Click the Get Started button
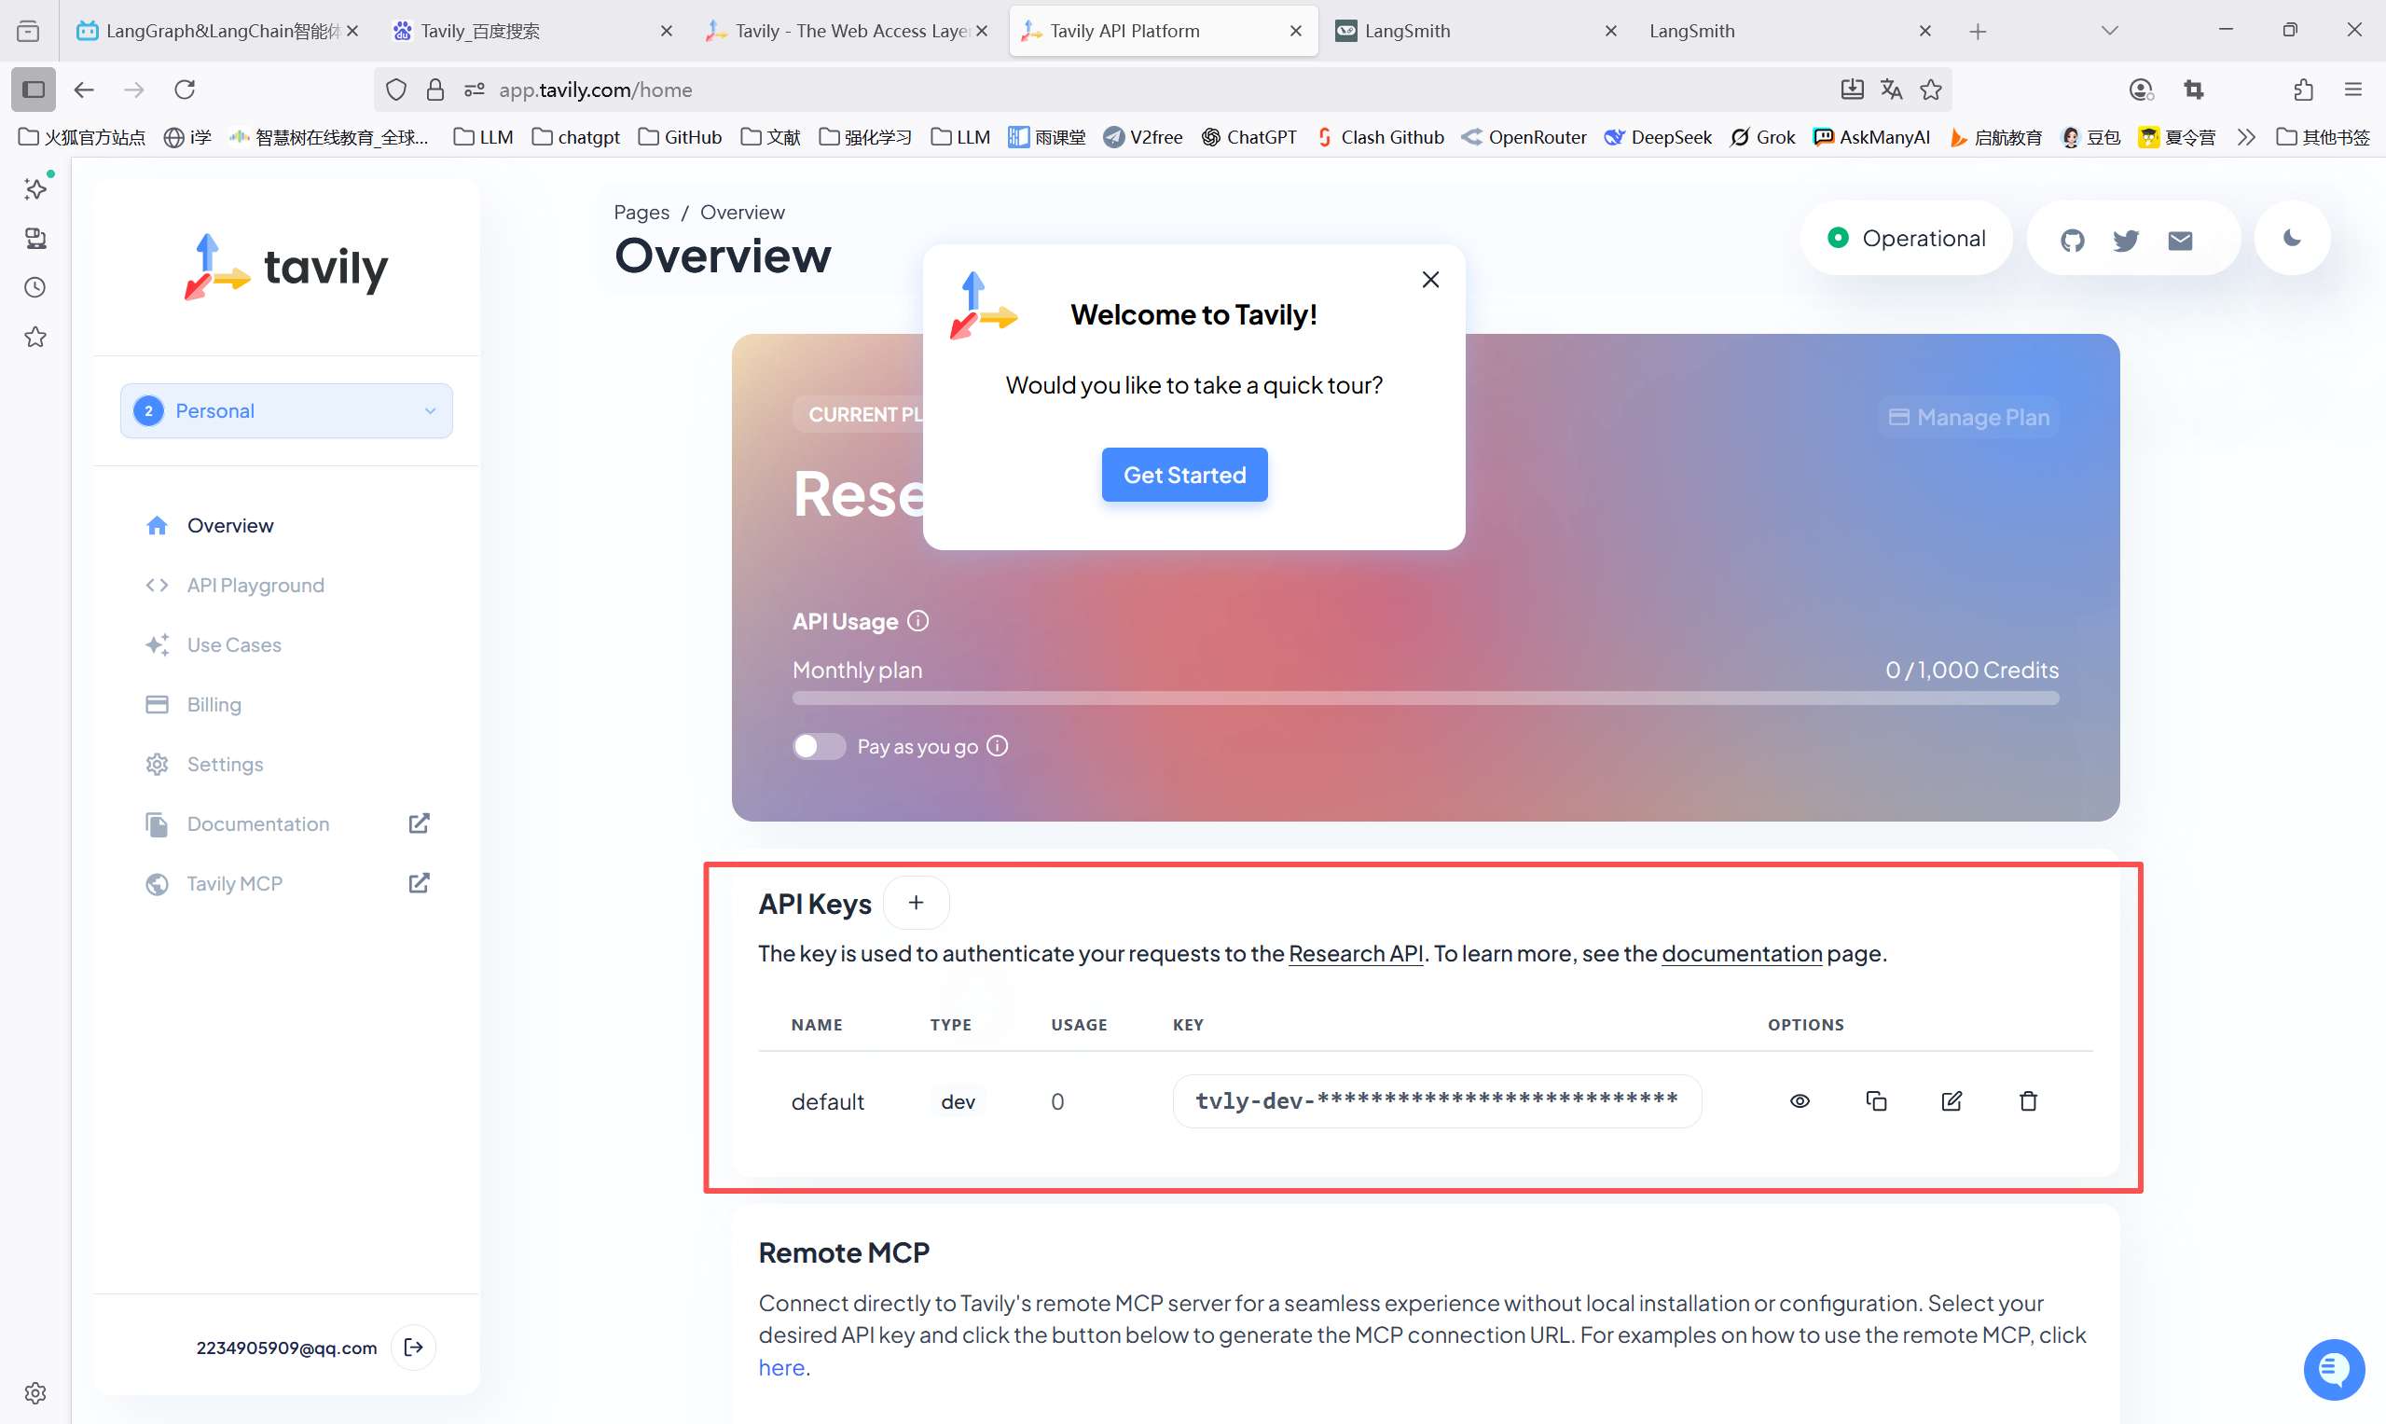2386x1424 pixels. tap(1184, 474)
